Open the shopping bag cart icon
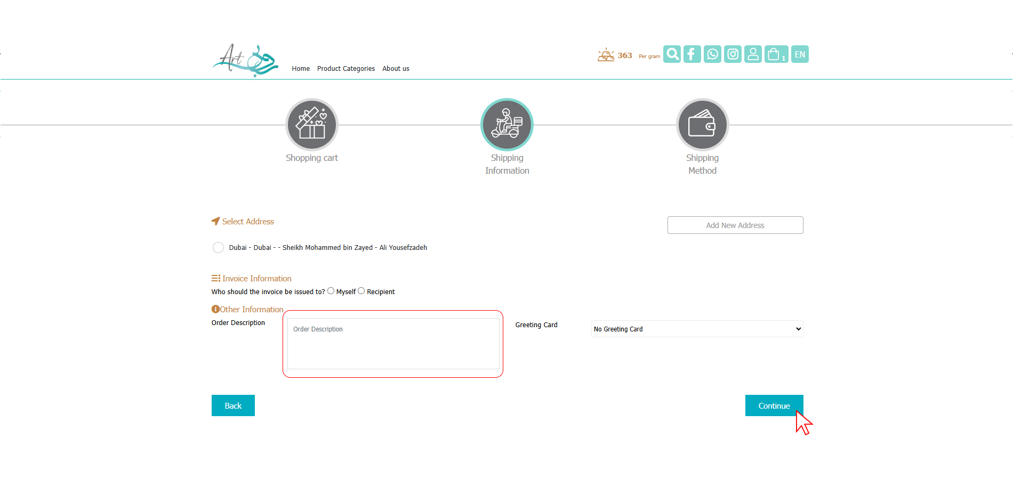Screen dimensions: 1013x503 pyautogui.click(x=775, y=54)
